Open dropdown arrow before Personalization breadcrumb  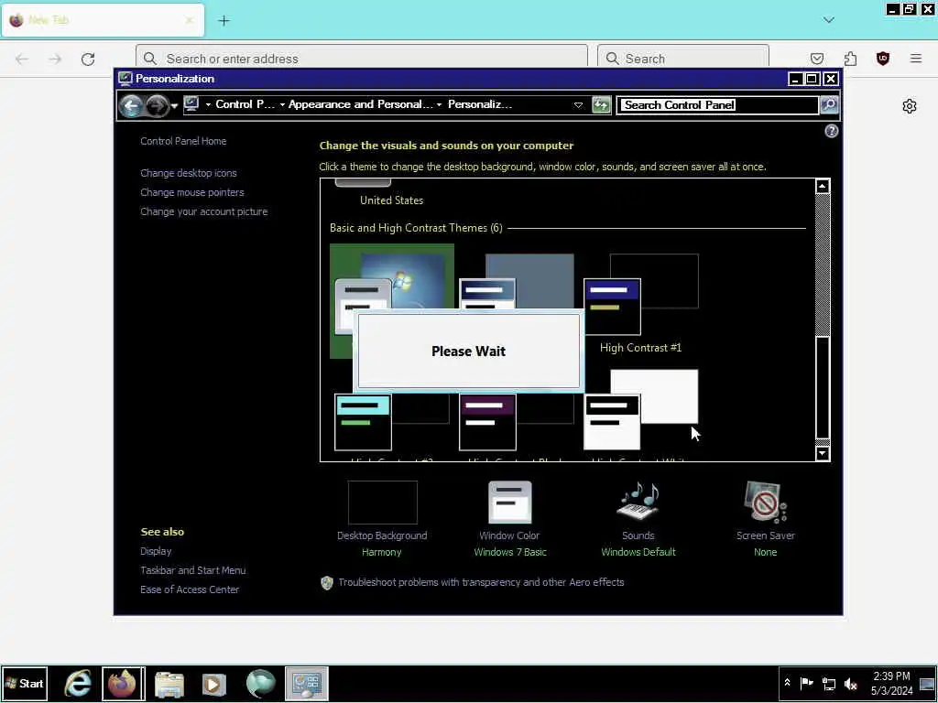pyautogui.click(x=439, y=104)
